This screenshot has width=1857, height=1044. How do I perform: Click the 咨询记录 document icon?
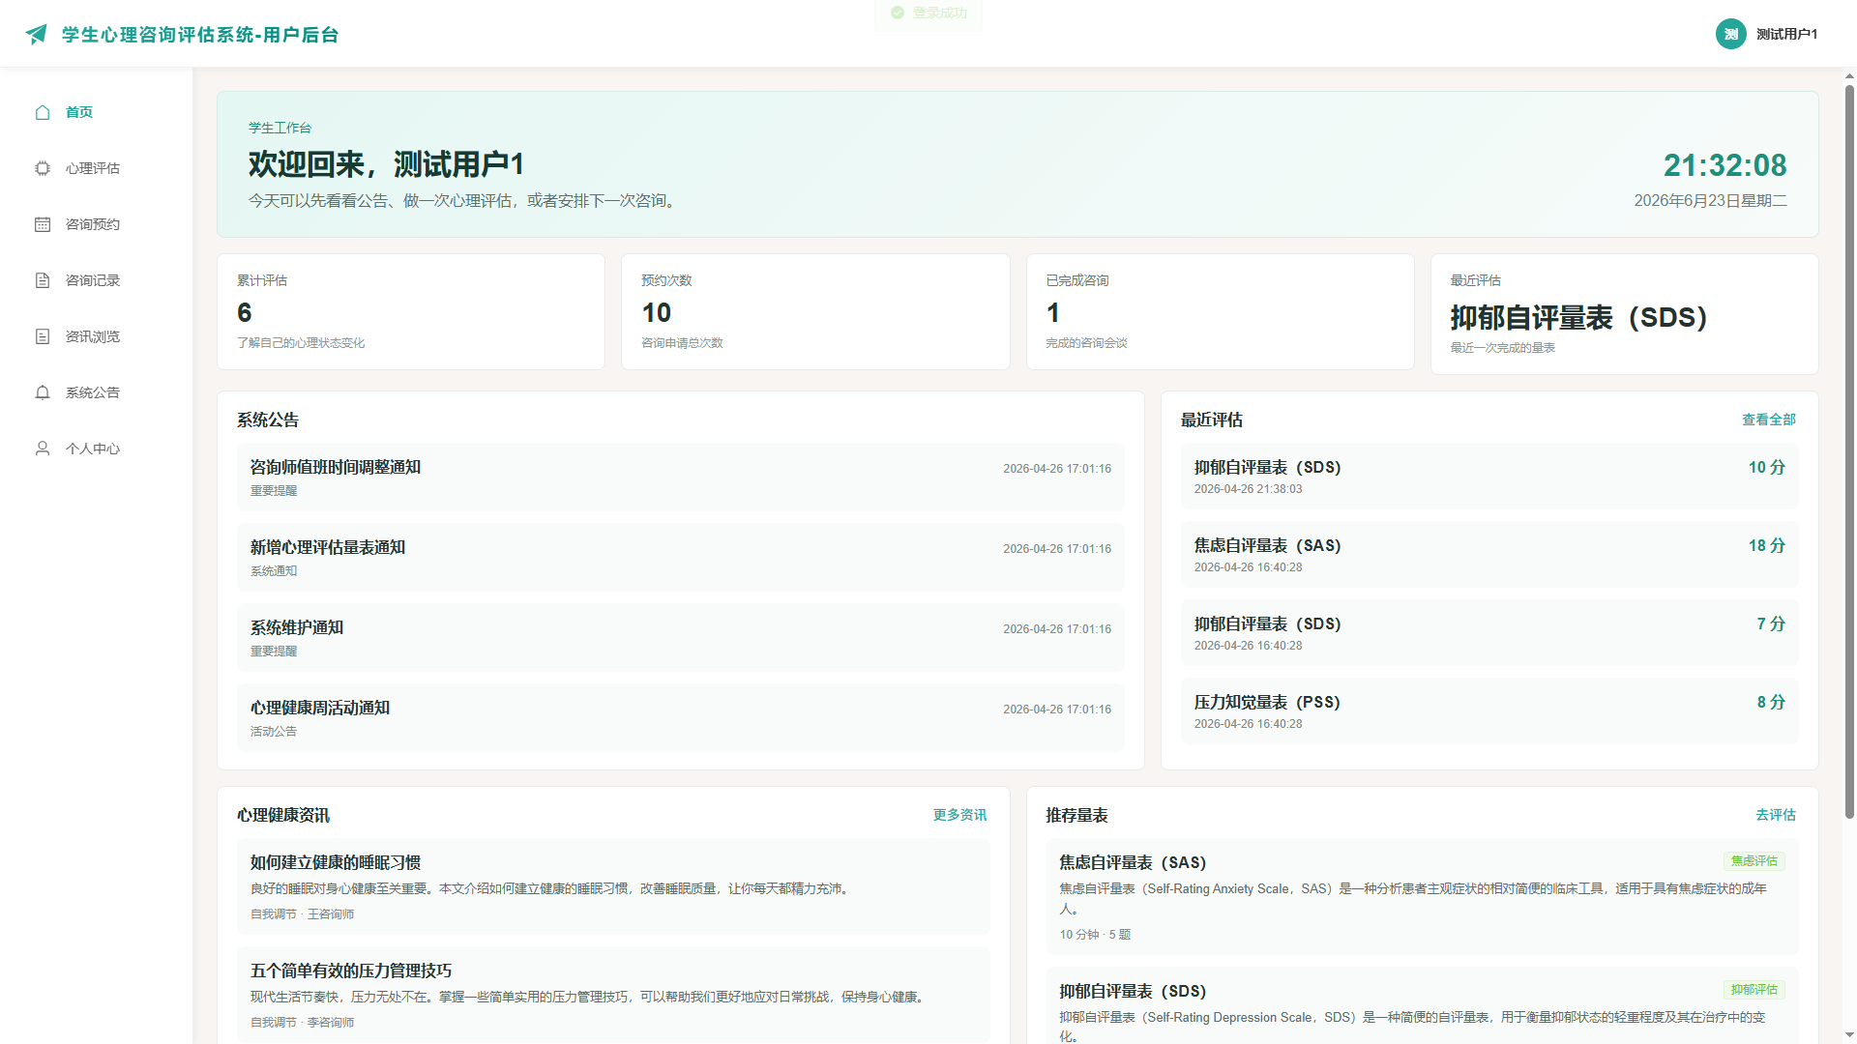pos(43,280)
